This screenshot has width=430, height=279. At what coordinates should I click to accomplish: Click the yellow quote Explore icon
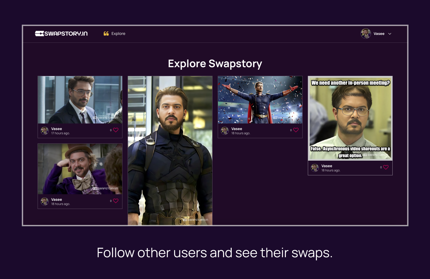pyautogui.click(x=106, y=34)
